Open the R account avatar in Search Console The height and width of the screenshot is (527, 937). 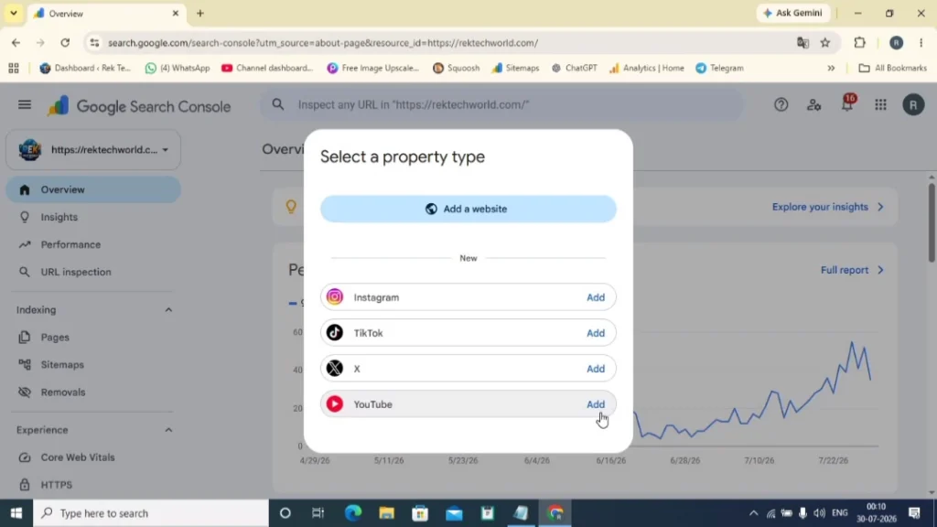tap(913, 105)
